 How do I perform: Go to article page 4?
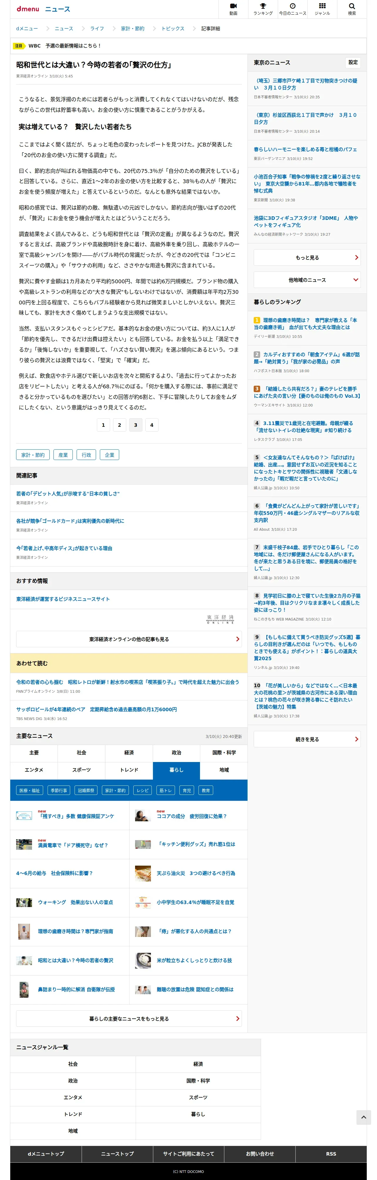pos(152,425)
